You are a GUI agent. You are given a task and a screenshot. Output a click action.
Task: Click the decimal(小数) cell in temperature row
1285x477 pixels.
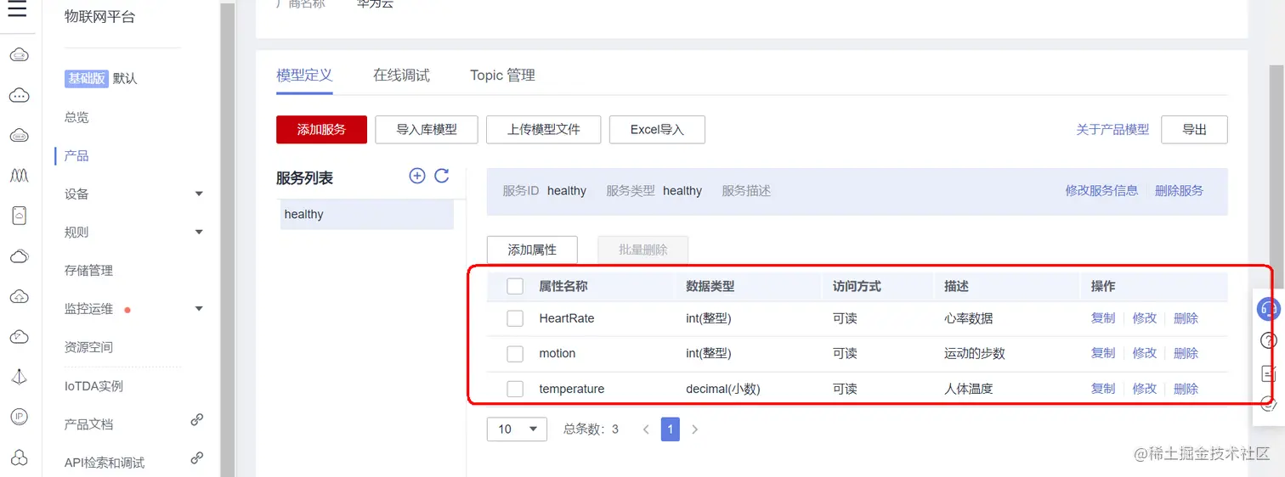tap(723, 389)
